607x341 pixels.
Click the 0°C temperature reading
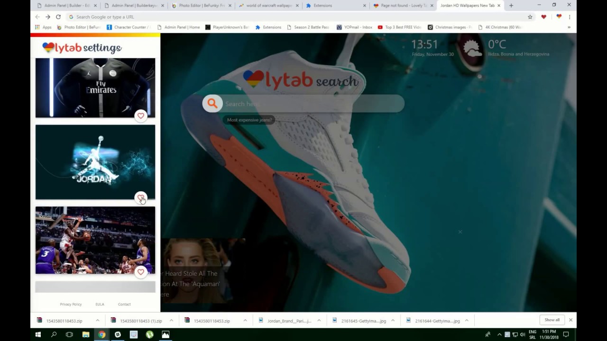497,44
